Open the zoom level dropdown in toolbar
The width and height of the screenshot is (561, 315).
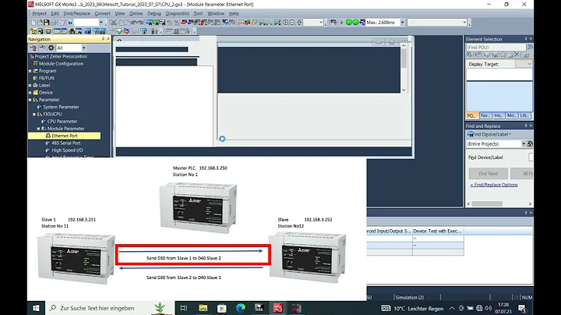pos(321,22)
